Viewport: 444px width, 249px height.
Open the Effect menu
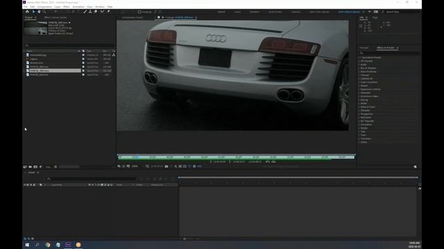coord(67,6)
